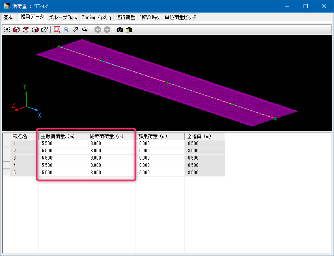
Task: Click 群集荷重 cell 0.000 in row 4
Action: [x=160, y=165]
